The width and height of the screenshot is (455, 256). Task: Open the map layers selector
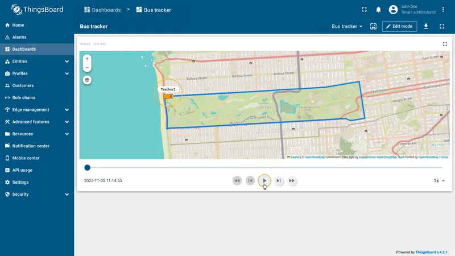(x=87, y=80)
